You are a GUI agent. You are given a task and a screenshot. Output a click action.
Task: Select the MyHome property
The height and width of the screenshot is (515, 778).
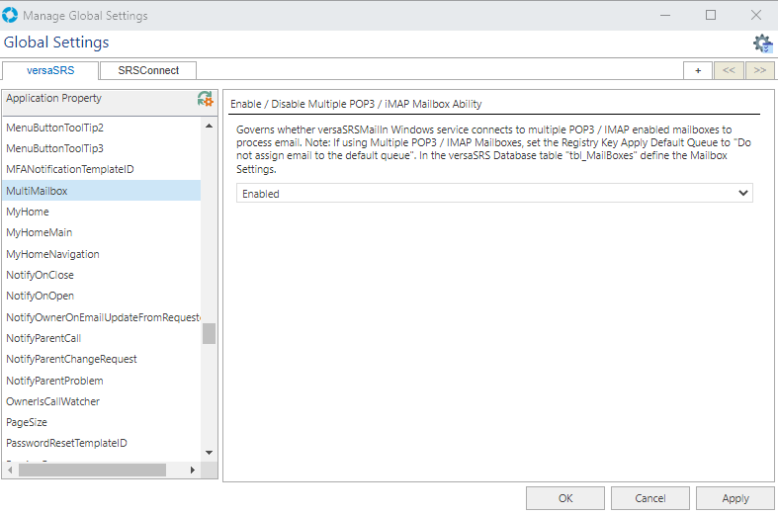tap(101, 212)
